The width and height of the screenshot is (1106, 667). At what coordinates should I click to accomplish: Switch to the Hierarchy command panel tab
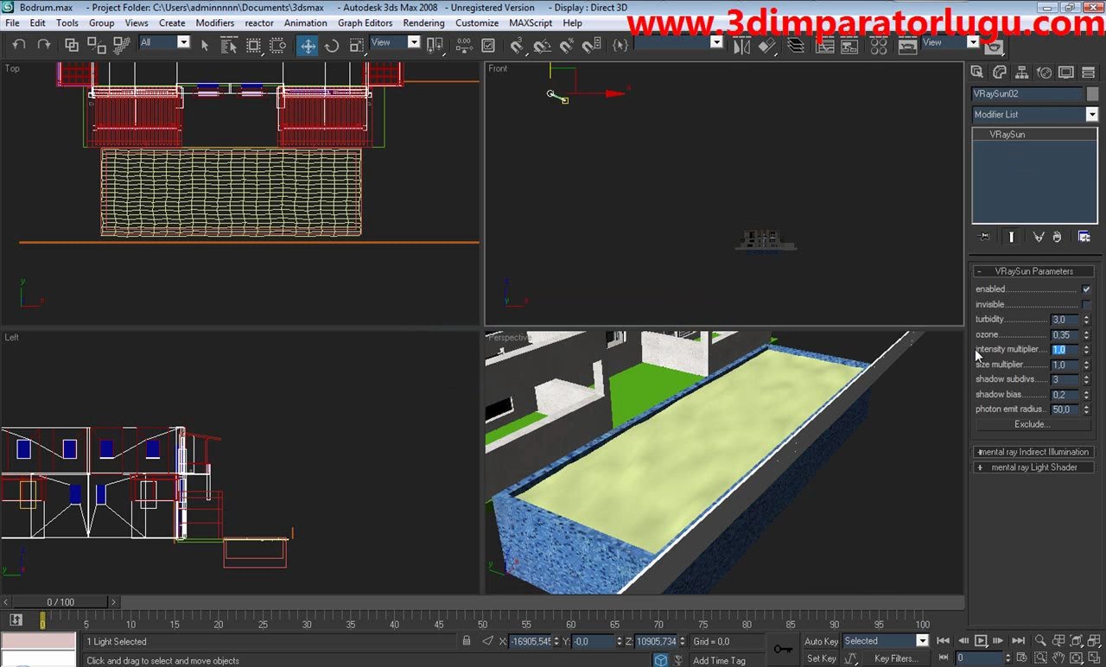point(1021,73)
